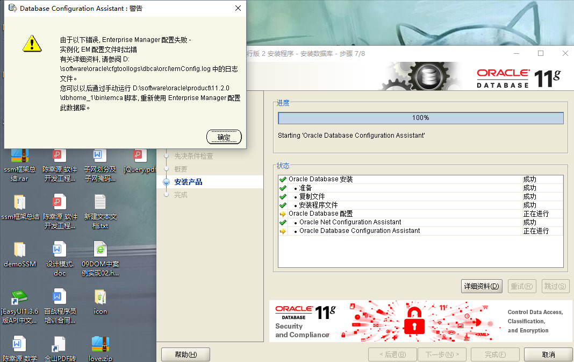Select the 09DOM中案例实现02 HTML file icon

coord(100,249)
